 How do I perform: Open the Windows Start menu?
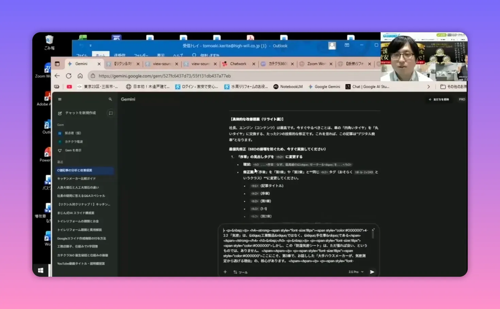click(x=41, y=270)
